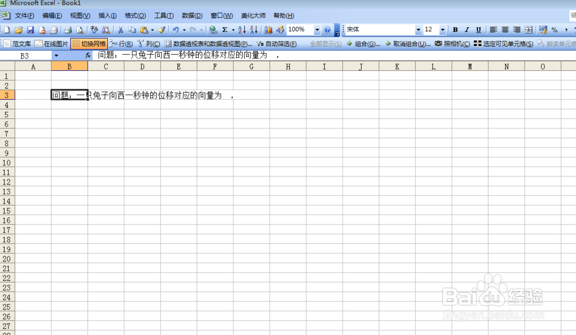Undo the last action
Viewport: 576px width, 335px height.
(x=176, y=30)
